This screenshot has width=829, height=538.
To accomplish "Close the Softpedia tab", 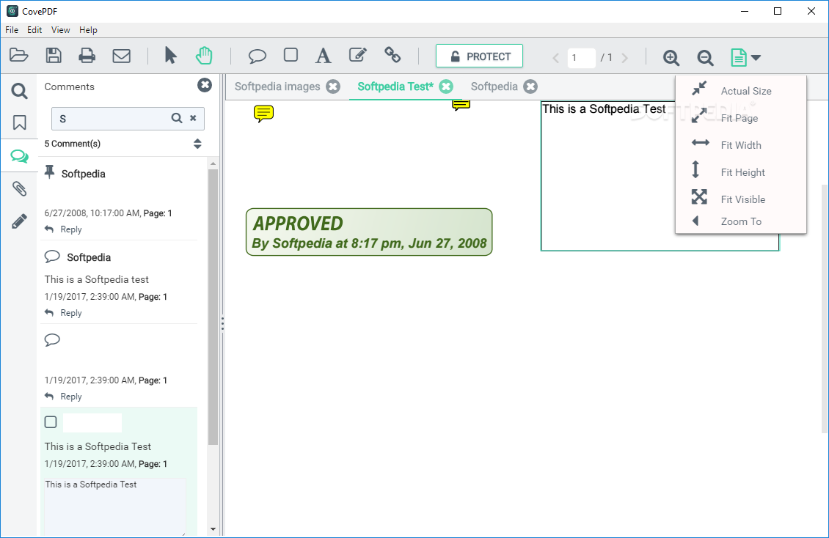I will [x=531, y=86].
